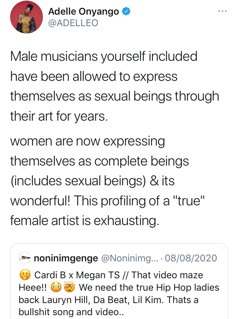Click the 'their art for years.' line
Image resolution: width=238 pixels, height=319 pixels.
(x=59, y=116)
